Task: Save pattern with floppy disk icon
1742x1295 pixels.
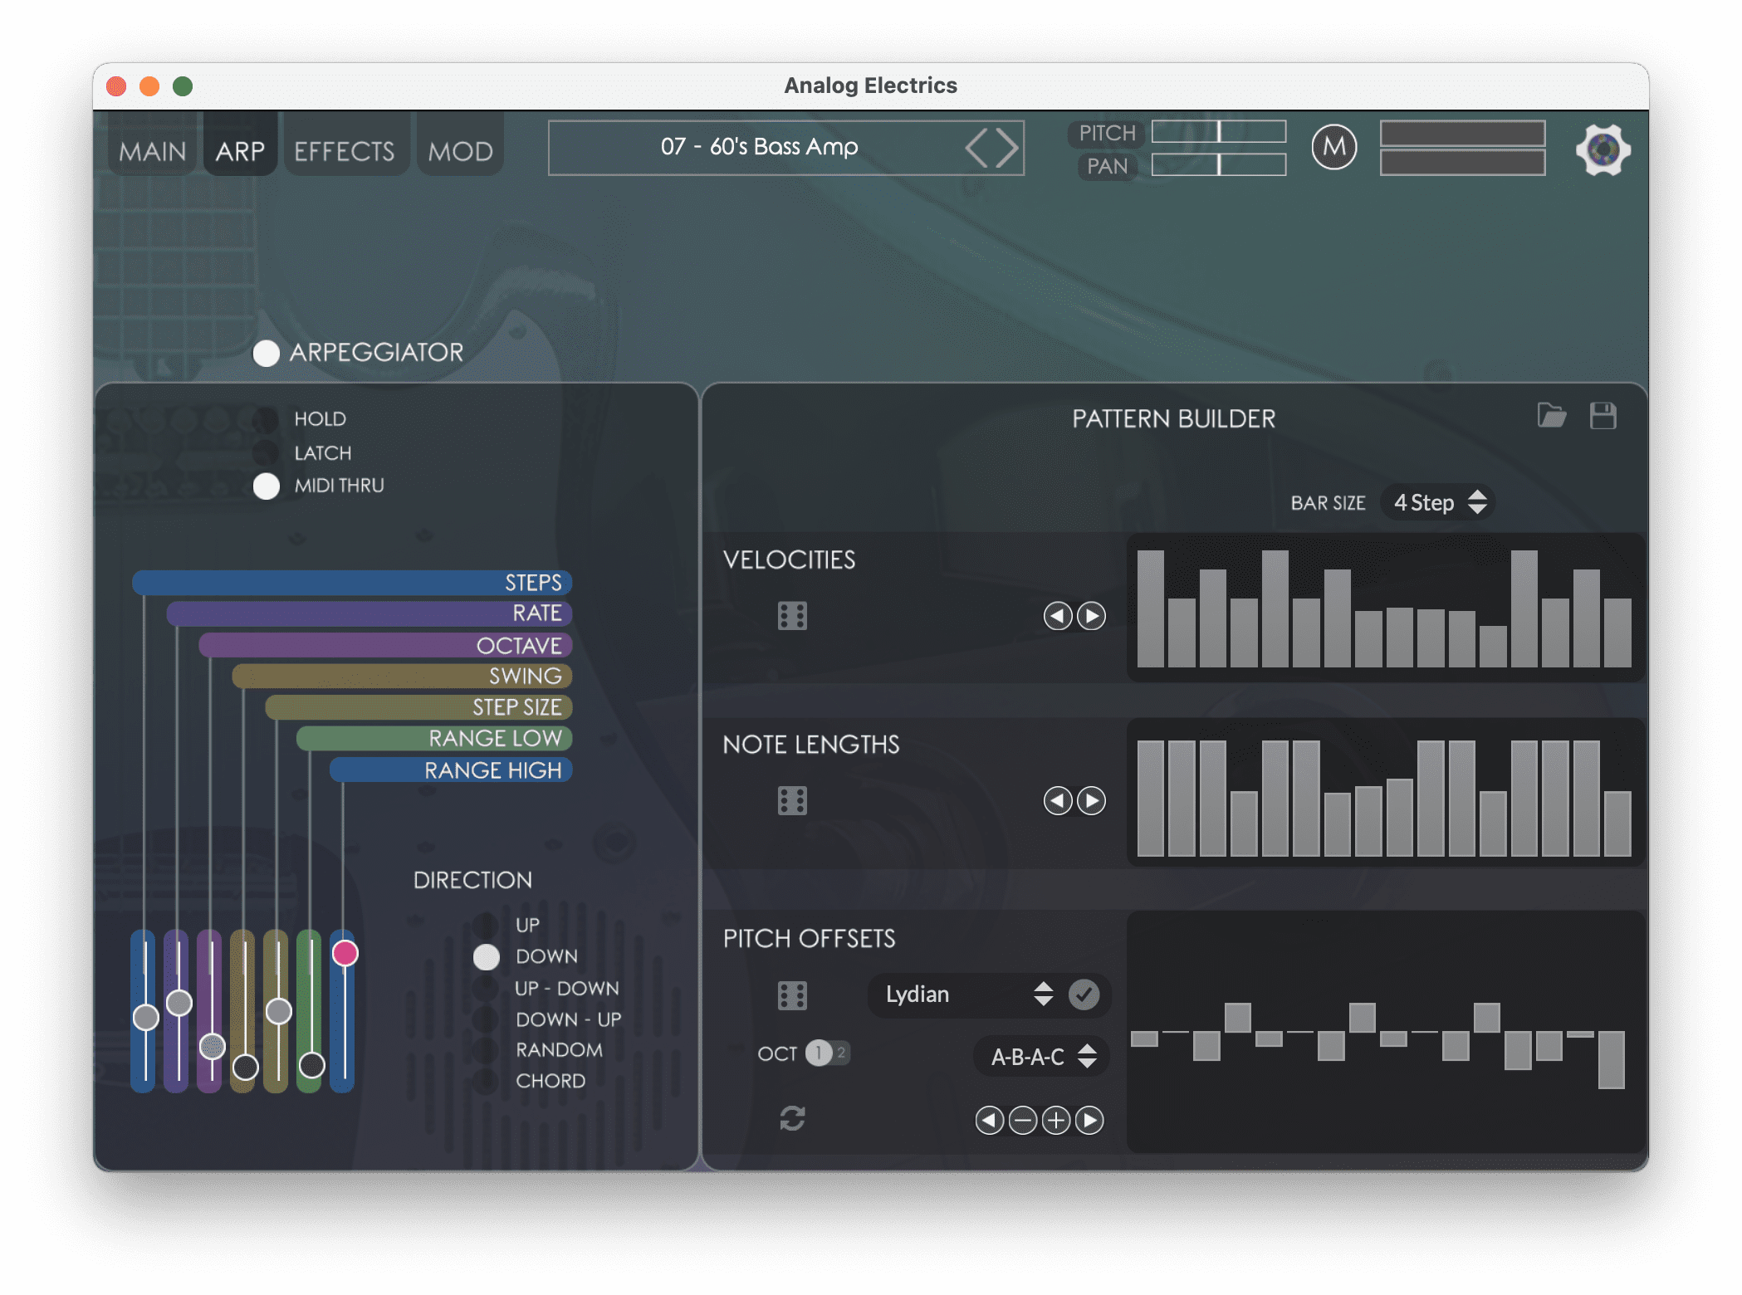Action: point(1603,415)
